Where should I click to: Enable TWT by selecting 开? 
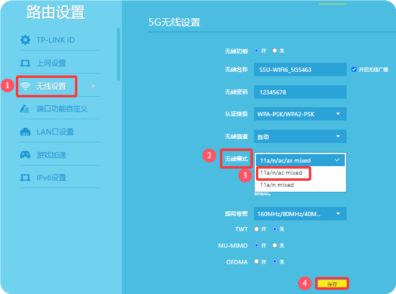tap(257, 229)
